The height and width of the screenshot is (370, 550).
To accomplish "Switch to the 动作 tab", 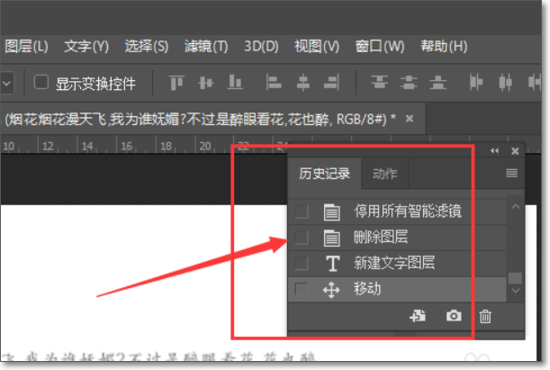I will click(384, 174).
